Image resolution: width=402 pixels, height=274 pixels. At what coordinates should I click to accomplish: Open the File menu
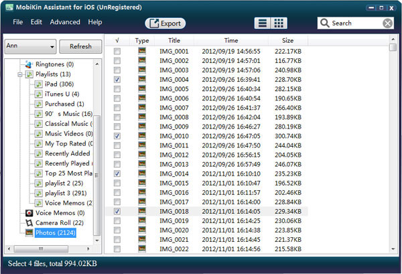(x=17, y=22)
